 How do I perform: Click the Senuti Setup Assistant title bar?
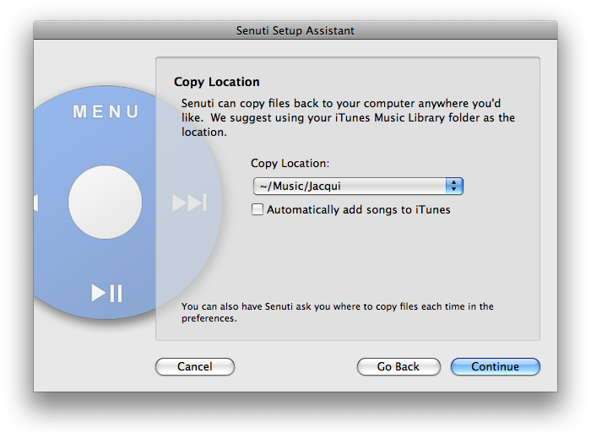295,30
